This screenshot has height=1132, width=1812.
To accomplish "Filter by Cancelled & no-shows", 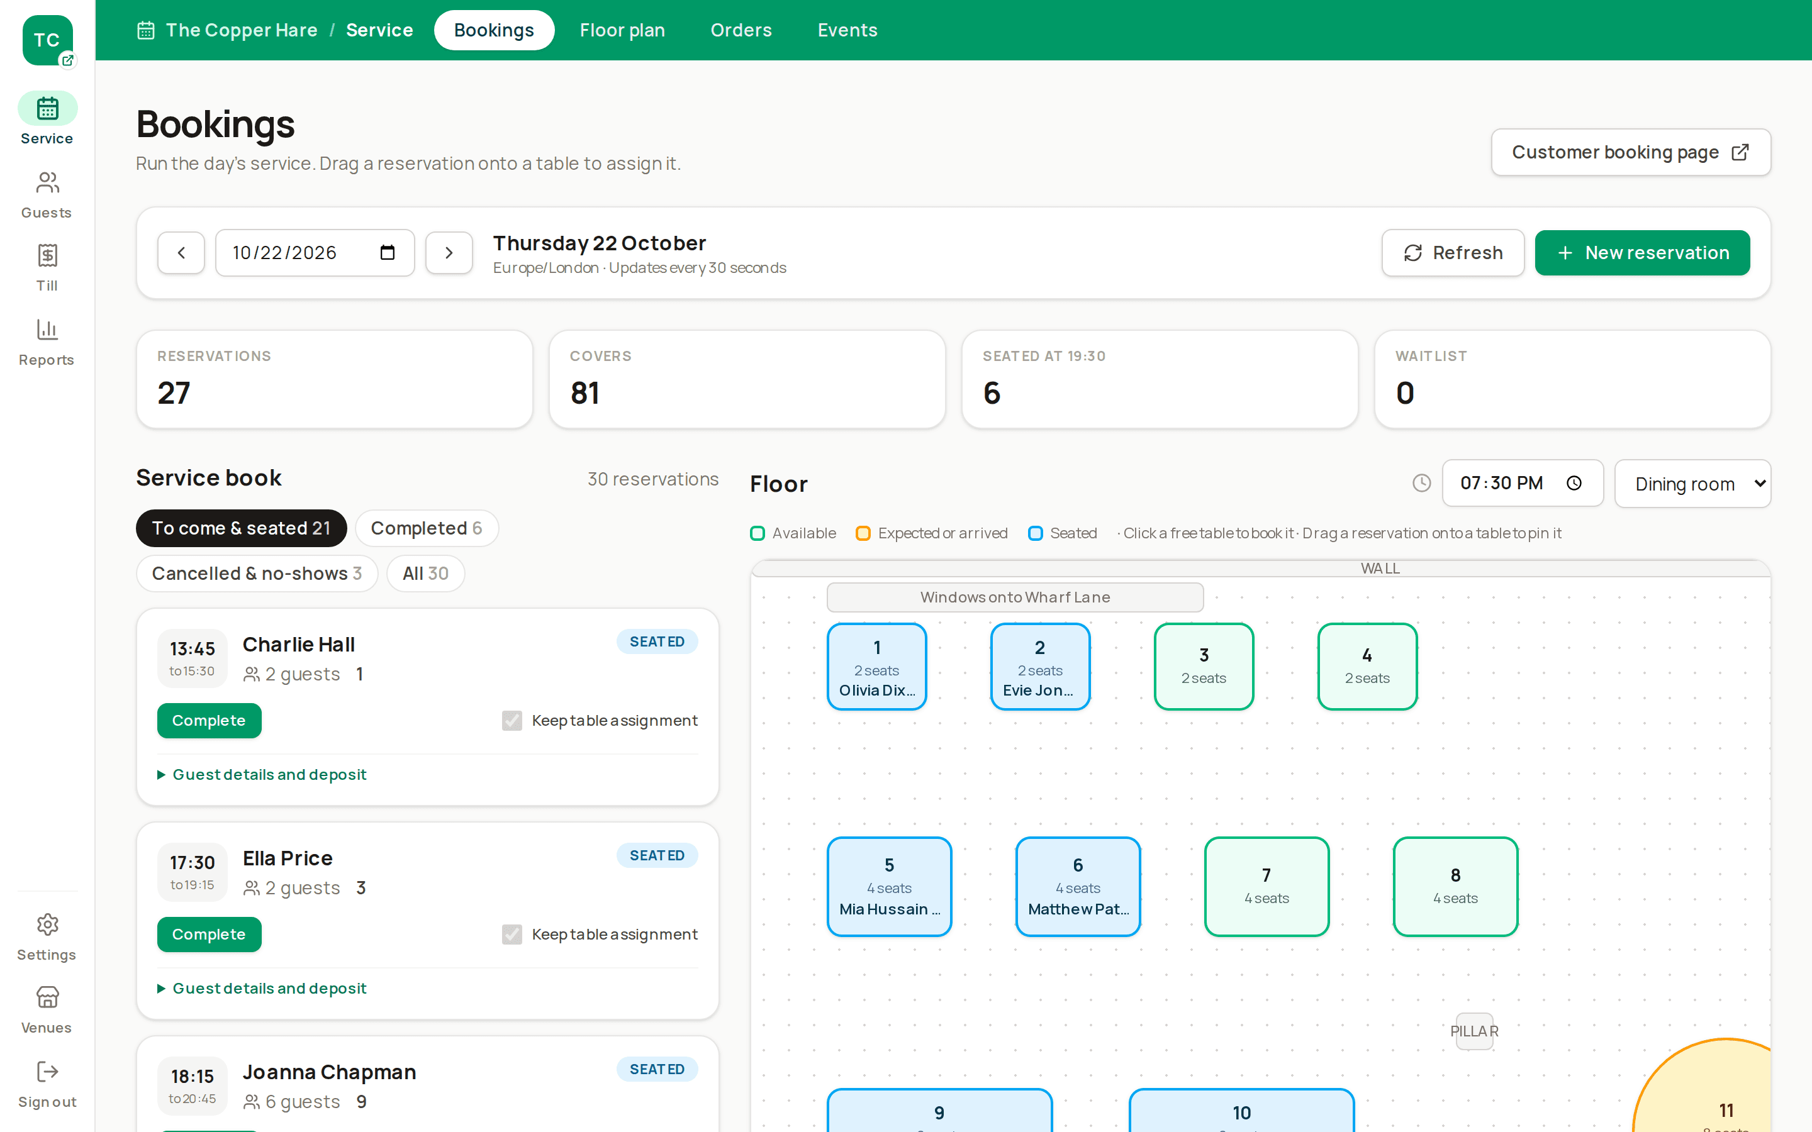I will coord(257,574).
